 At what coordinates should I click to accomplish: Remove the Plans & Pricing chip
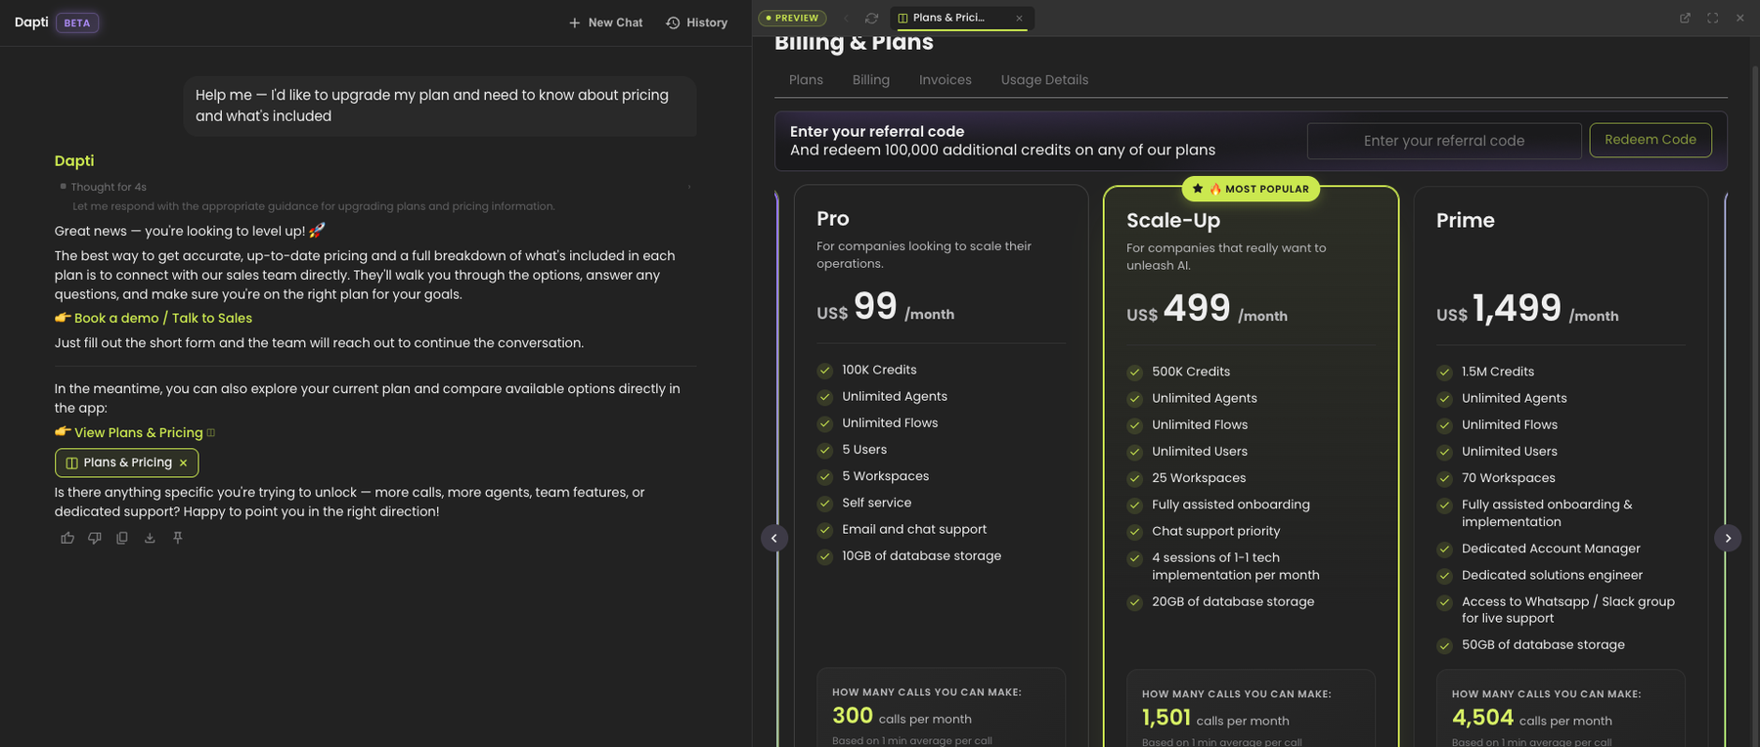click(x=183, y=462)
